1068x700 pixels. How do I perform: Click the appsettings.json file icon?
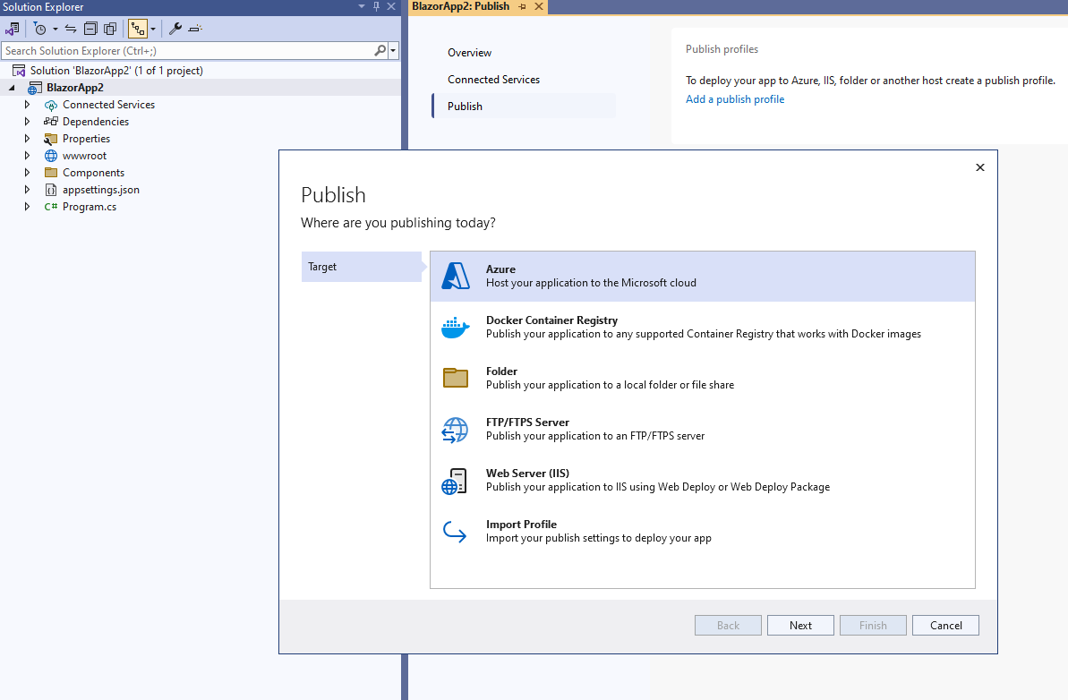point(51,189)
